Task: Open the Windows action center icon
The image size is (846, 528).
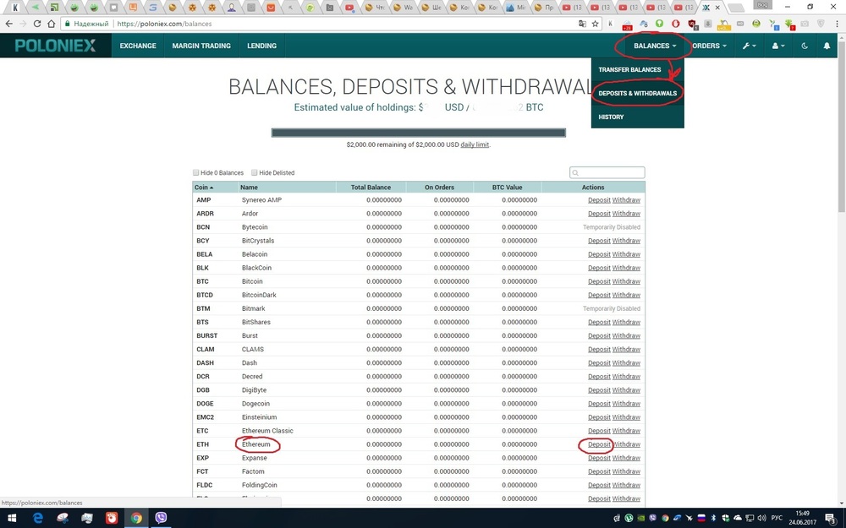Action: 831,519
